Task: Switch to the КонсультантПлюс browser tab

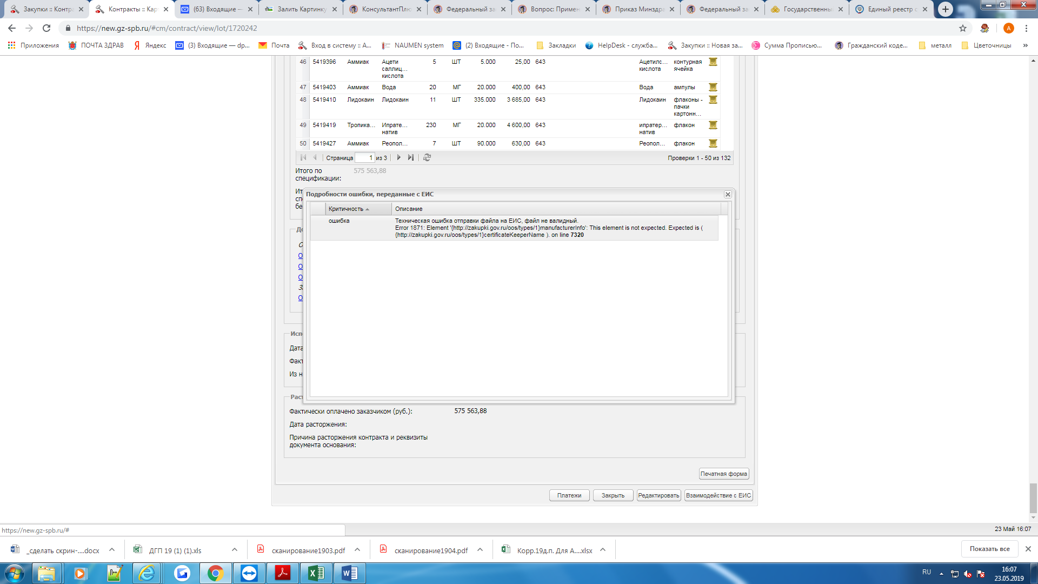Action: click(x=386, y=9)
